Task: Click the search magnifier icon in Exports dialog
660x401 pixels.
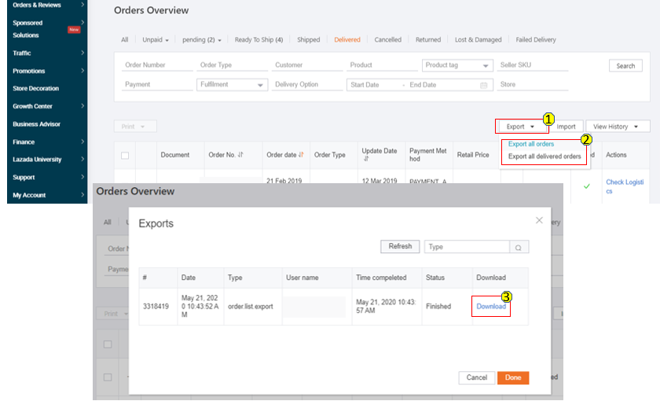Action: tap(519, 247)
